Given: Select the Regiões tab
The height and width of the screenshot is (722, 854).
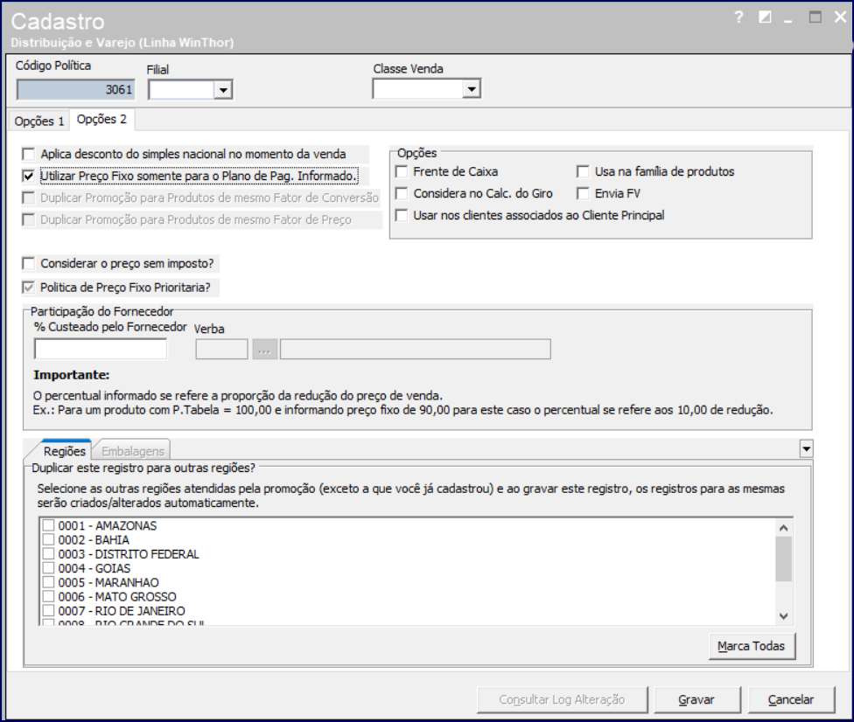Looking at the screenshot, I should [64, 451].
